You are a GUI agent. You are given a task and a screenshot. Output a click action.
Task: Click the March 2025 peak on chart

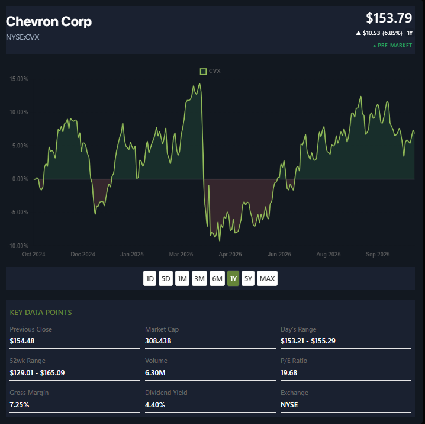199,83
